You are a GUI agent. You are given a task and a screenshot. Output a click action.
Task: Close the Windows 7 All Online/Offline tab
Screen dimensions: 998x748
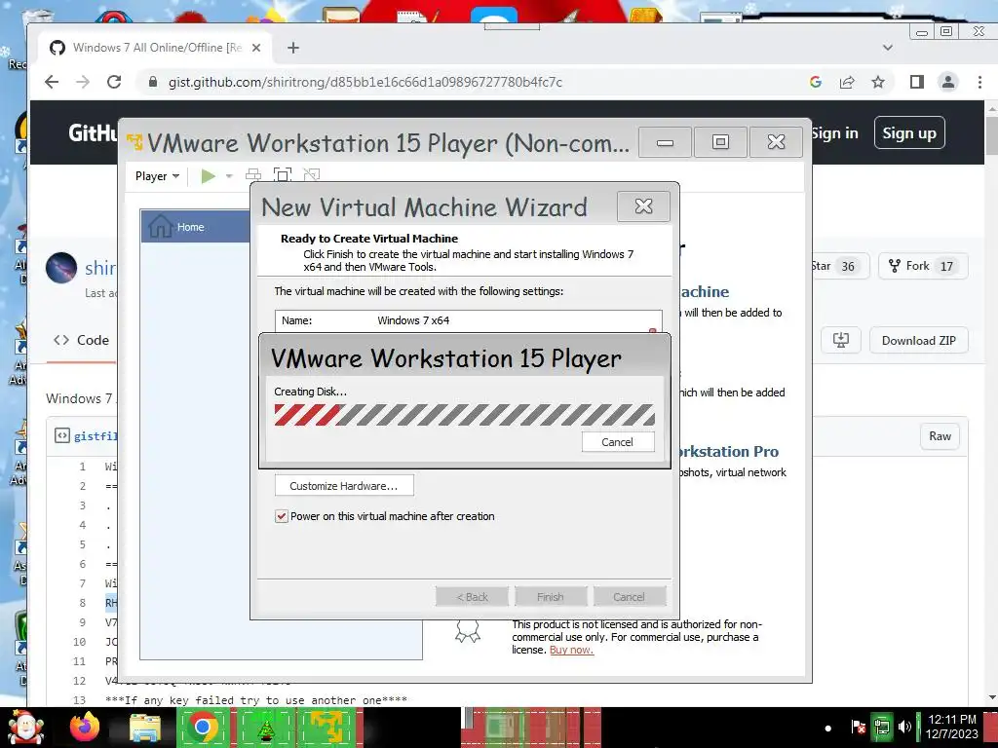coord(256,48)
